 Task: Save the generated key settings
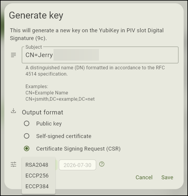pyautogui.click(x=167, y=177)
